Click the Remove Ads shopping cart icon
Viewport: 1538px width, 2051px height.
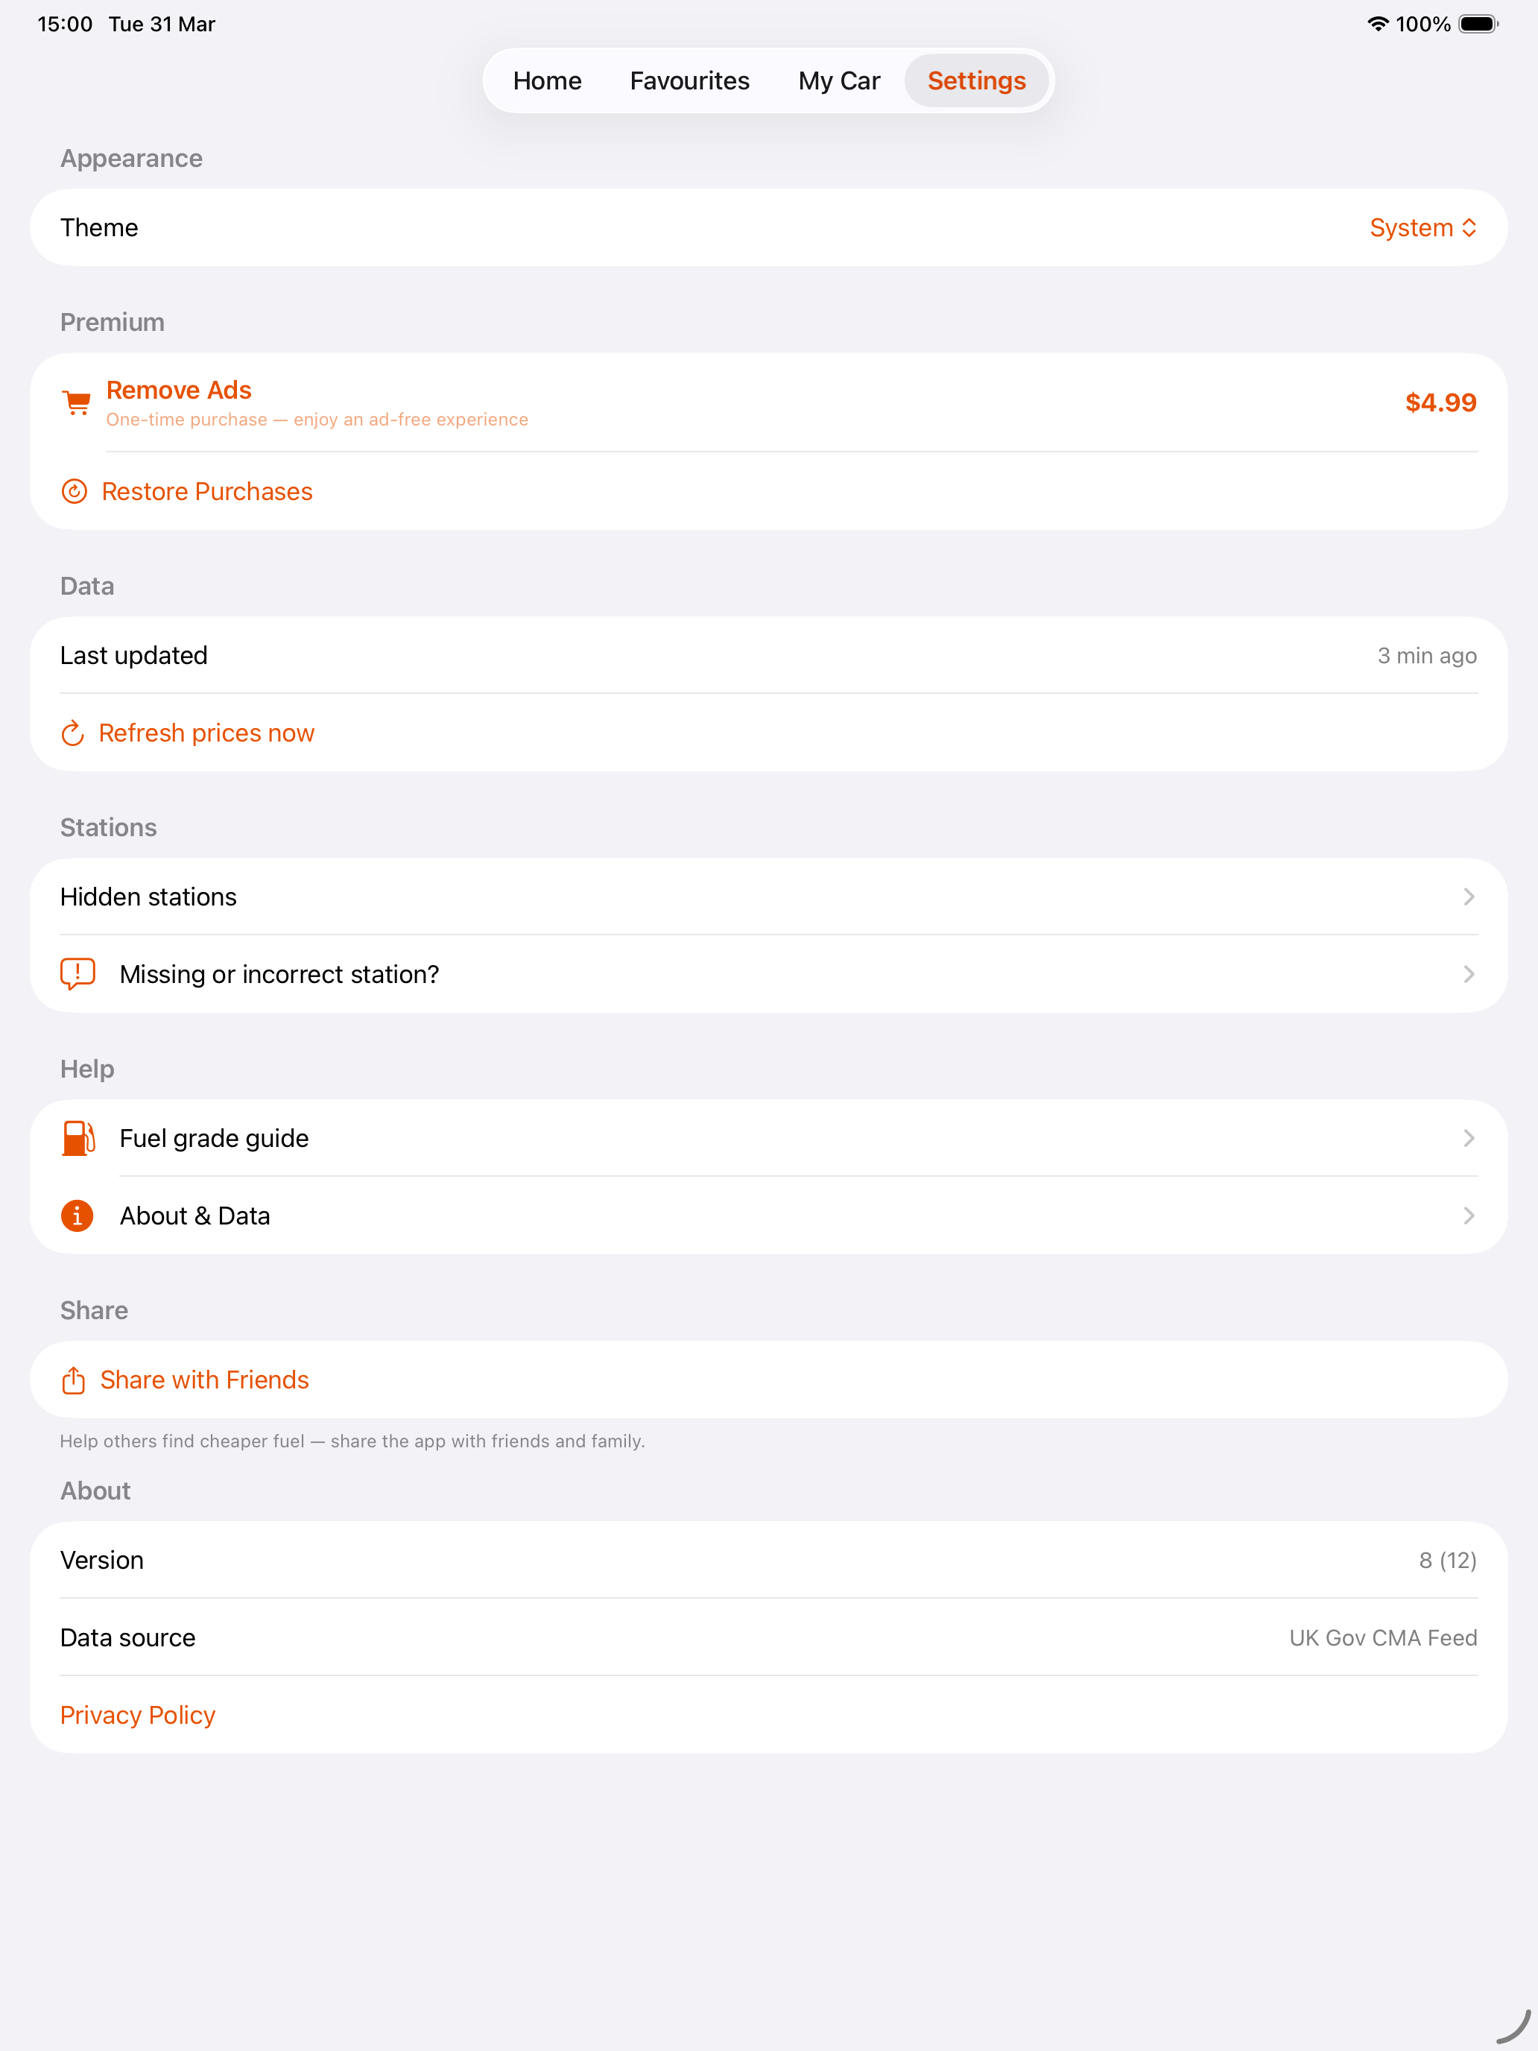click(x=77, y=402)
